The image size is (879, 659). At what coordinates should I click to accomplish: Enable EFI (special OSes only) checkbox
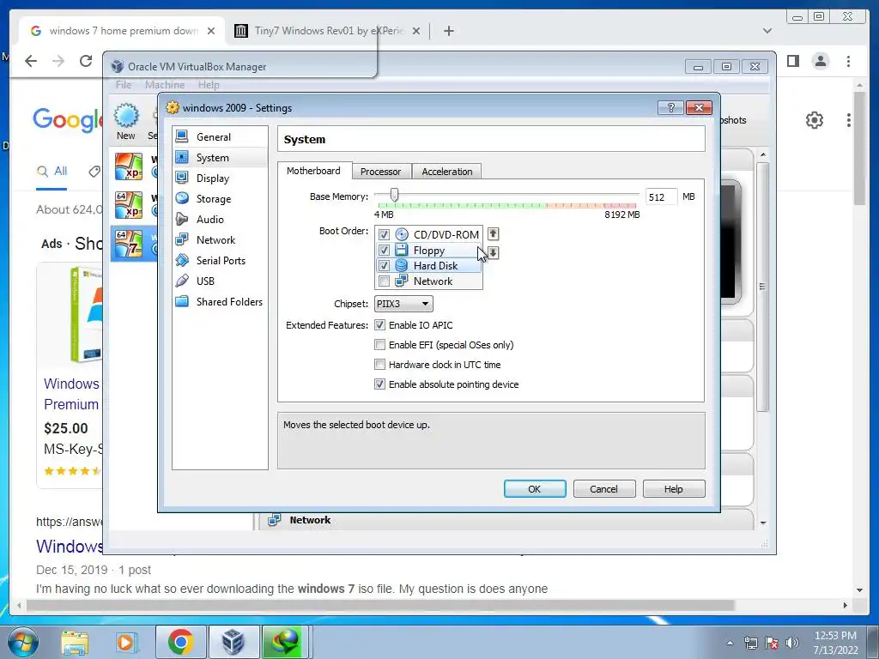click(x=379, y=345)
